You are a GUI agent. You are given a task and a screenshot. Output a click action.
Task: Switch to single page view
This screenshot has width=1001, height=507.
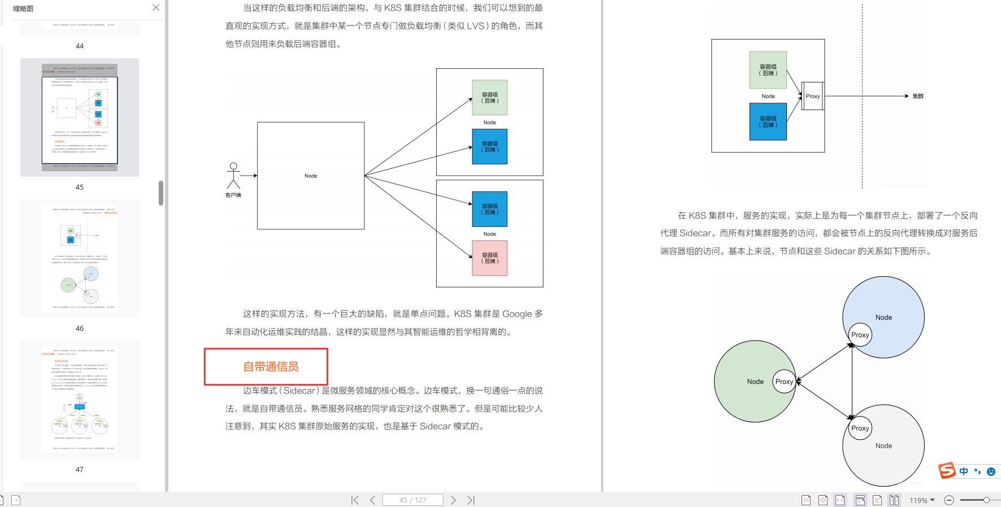click(877, 500)
